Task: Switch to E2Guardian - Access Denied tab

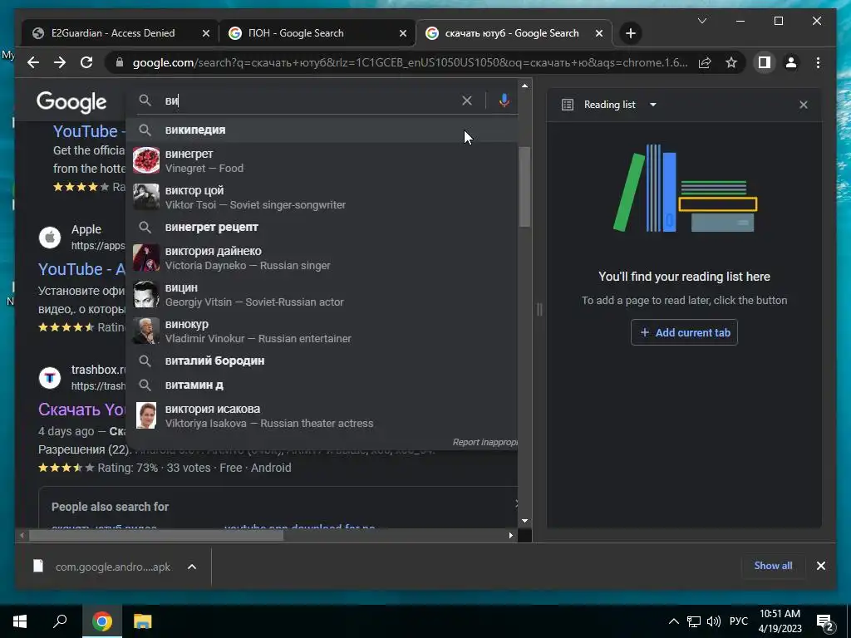Action: point(113,33)
